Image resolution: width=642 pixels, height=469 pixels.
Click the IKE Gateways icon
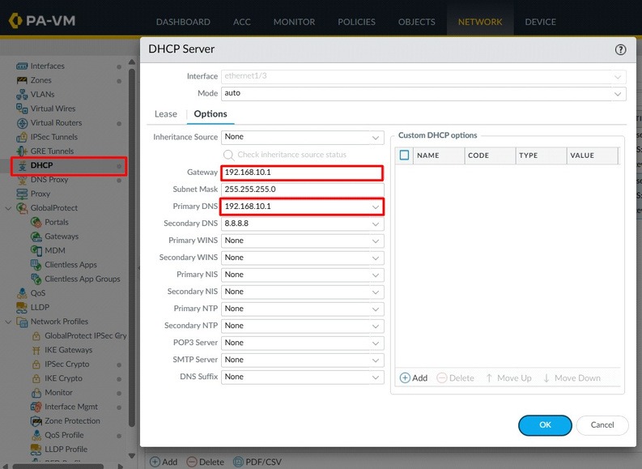[36, 350]
